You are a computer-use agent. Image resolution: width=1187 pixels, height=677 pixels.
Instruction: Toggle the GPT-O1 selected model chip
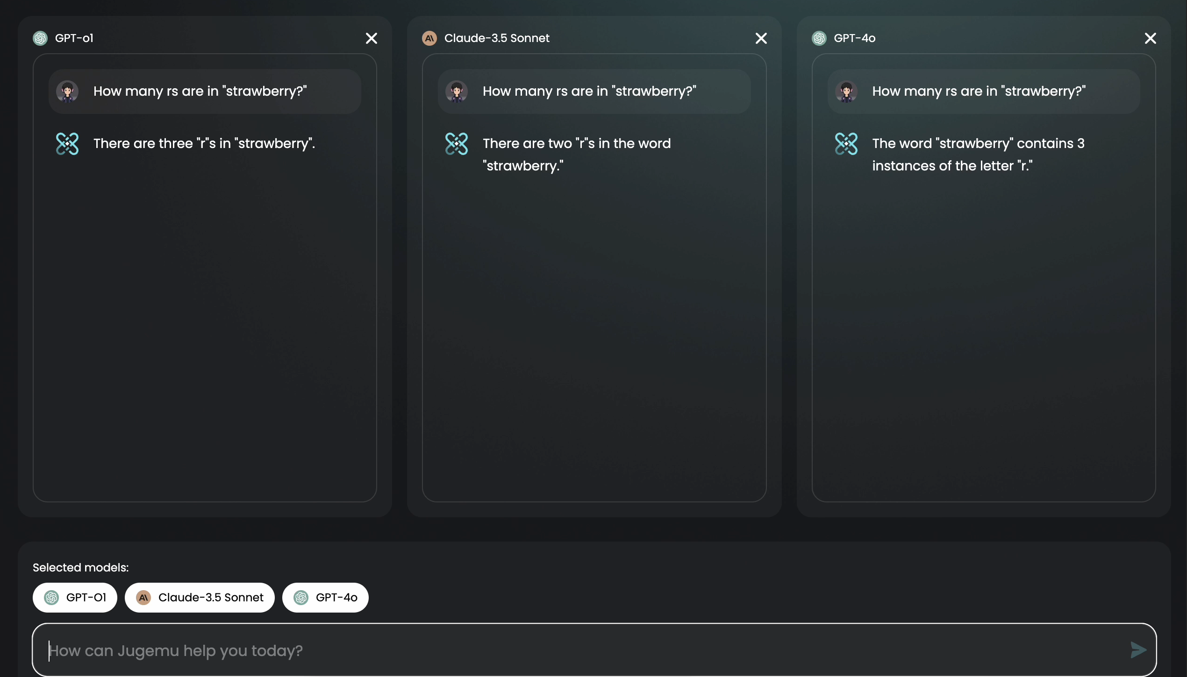click(x=75, y=597)
